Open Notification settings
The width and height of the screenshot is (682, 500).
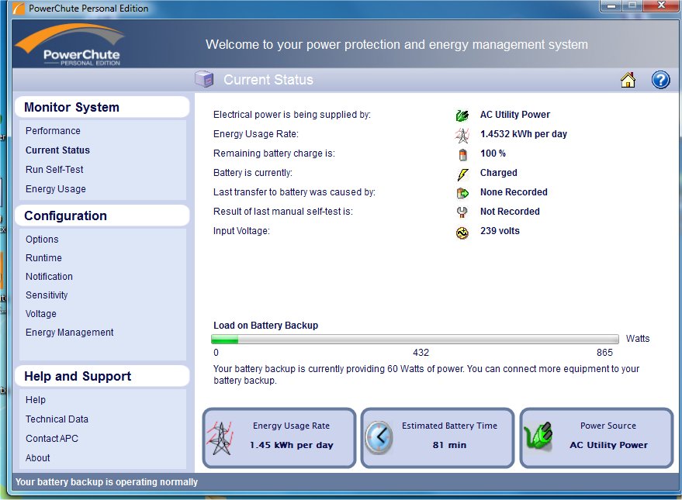click(49, 277)
